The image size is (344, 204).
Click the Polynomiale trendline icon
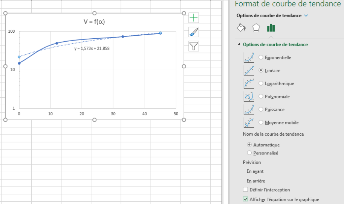[249, 97]
